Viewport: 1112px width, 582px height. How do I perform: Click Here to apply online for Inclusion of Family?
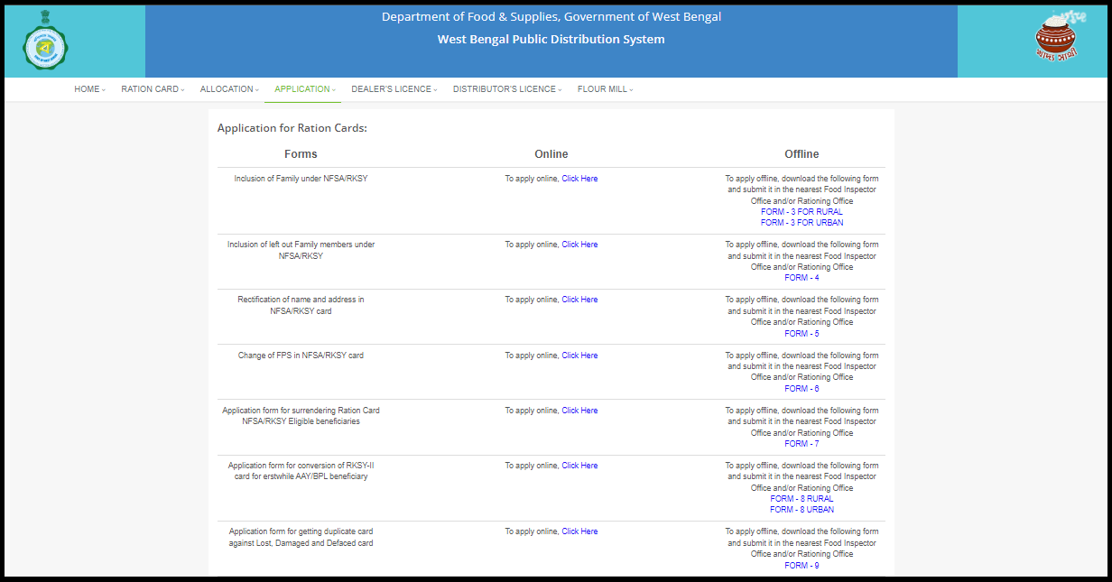pyautogui.click(x=579, y=179)
